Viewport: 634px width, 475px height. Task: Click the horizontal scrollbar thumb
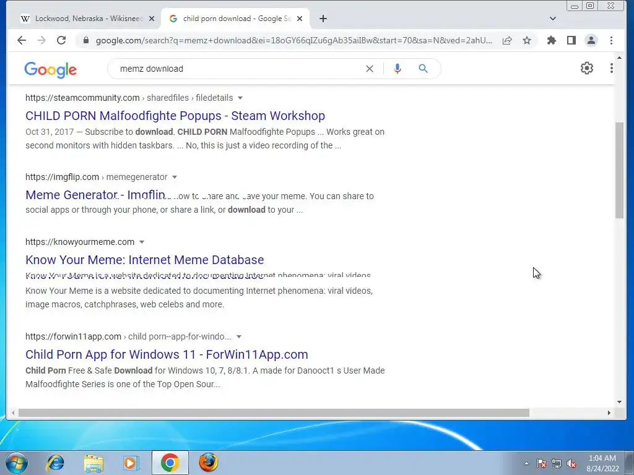pos(274,413)
